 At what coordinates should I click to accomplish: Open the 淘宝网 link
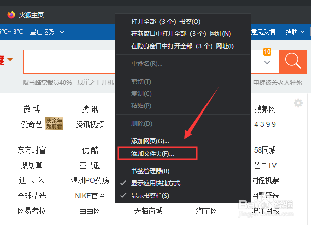[x=206, y=211]
